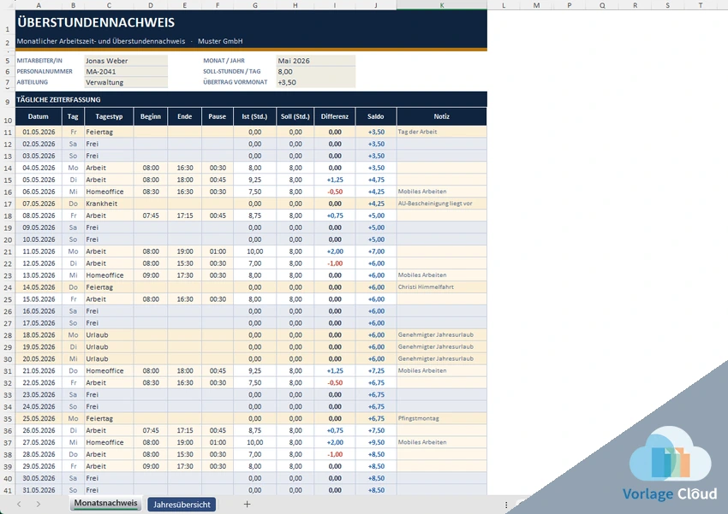Click the Ist (Std.) column heading
728x514 pixels.
tap(254, 116)
